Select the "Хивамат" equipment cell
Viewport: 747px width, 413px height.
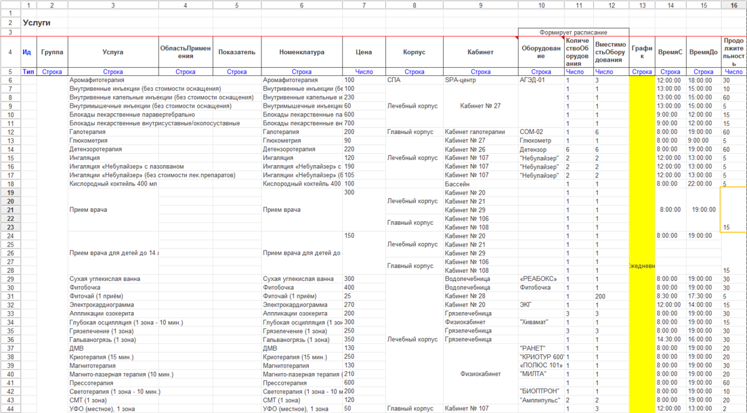point(541,322)
